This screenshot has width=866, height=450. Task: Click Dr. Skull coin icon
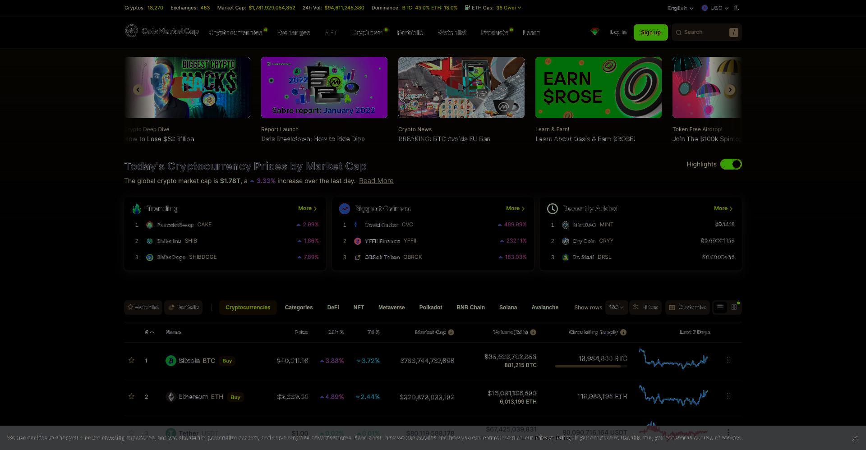[566, 257]
